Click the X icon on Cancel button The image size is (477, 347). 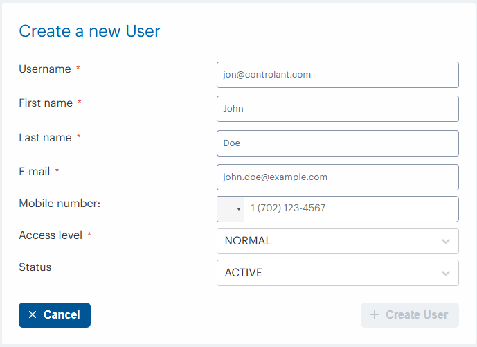33,315
